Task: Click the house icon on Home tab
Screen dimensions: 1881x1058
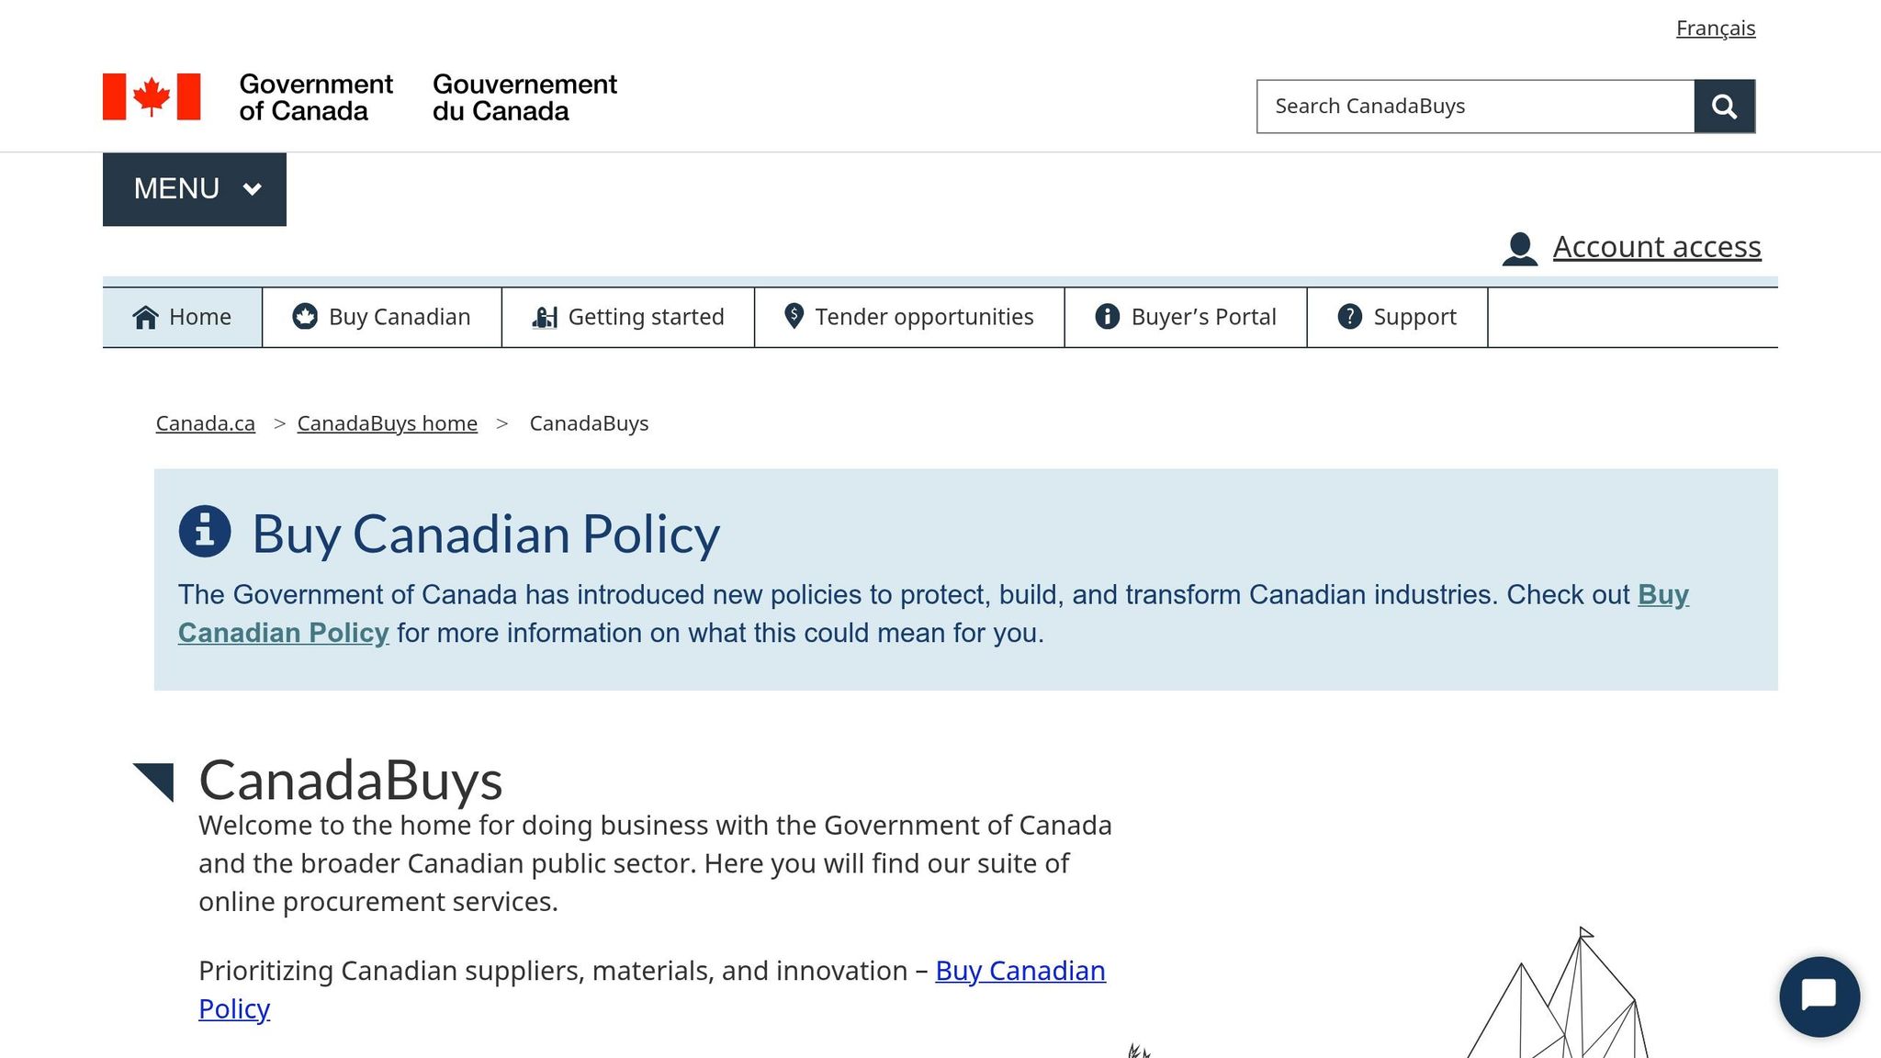Action: [145, 317]
